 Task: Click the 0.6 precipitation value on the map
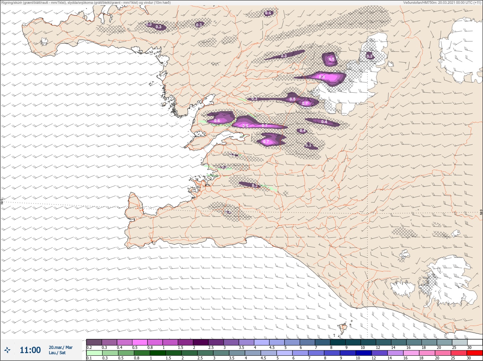point(217,121)
